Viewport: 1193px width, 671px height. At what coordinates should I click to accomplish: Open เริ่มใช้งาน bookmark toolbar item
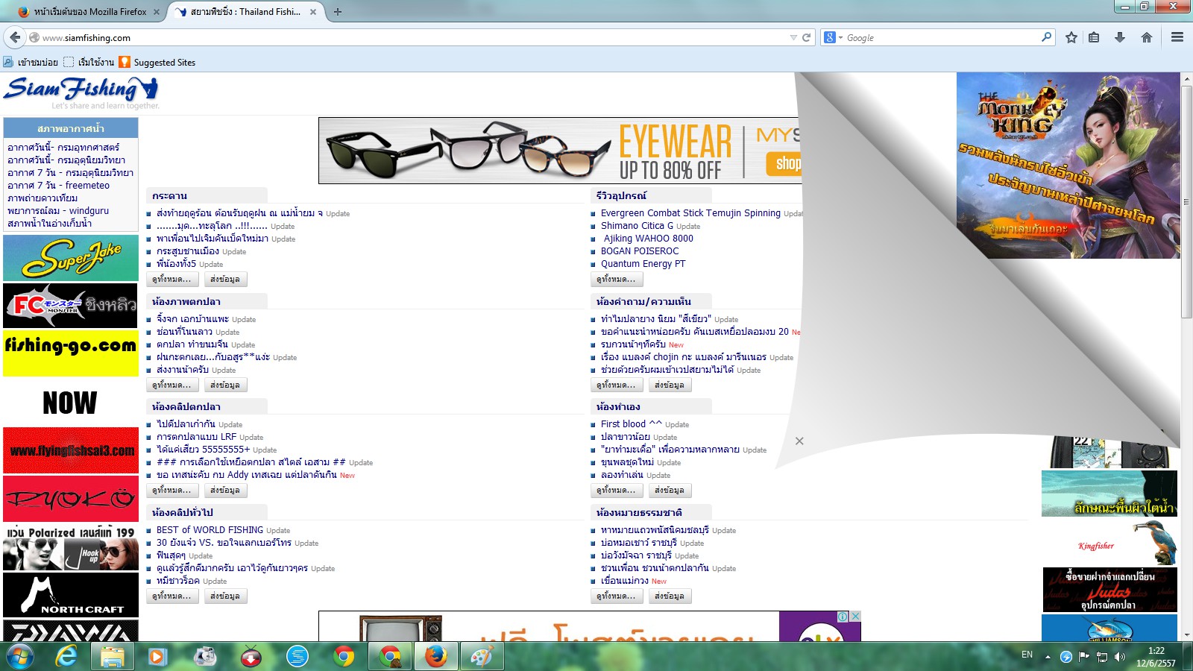click(89, 63)
